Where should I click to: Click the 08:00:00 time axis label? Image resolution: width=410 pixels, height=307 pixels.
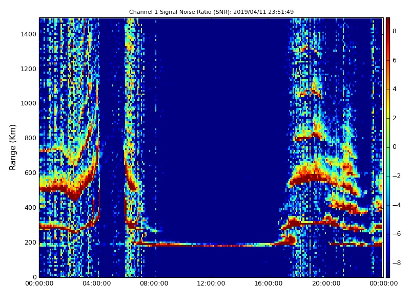click(x=154, y=283)
